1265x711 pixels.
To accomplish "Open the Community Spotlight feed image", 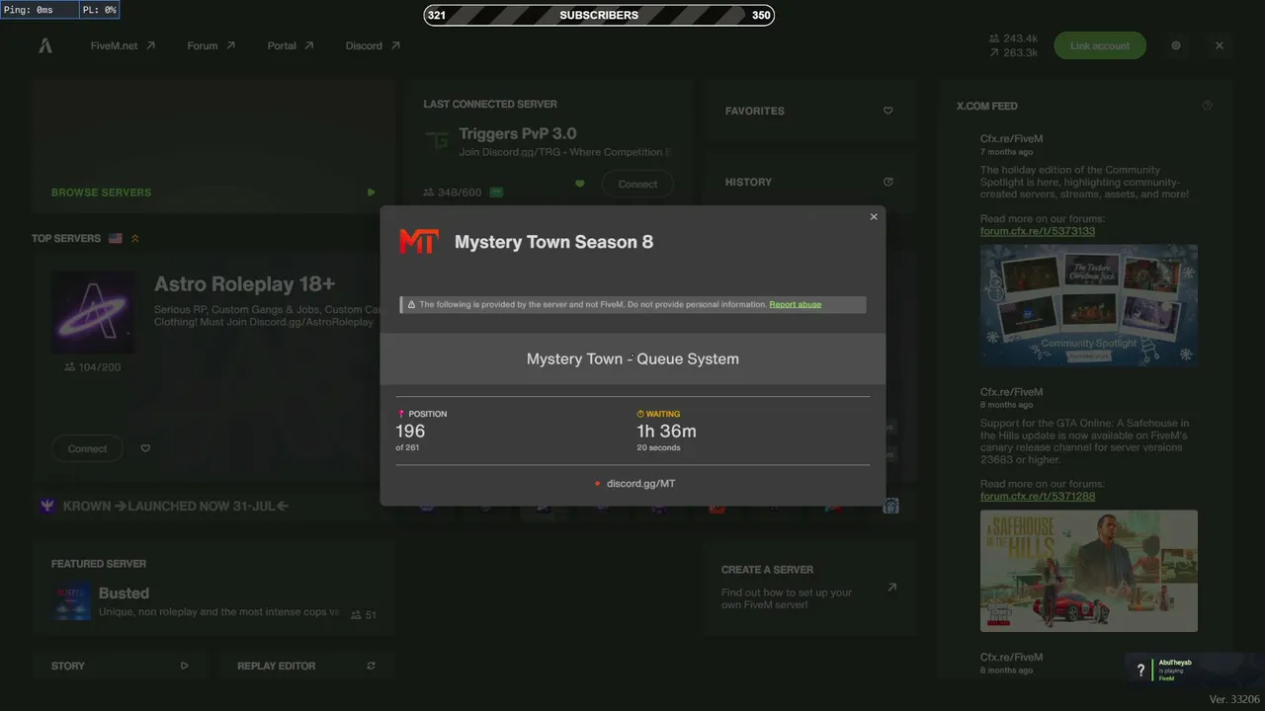I will pyautogui.click(x=1089, y=306).
